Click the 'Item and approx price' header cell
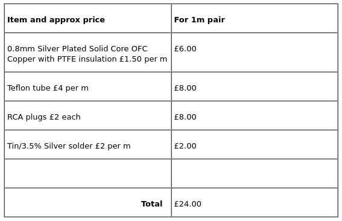Screen dimensions: 342x221 point(87,18)
